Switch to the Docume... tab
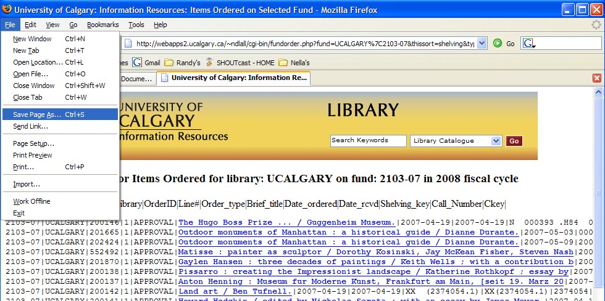The width and height of the screenshot is (605, 301). 137,79
